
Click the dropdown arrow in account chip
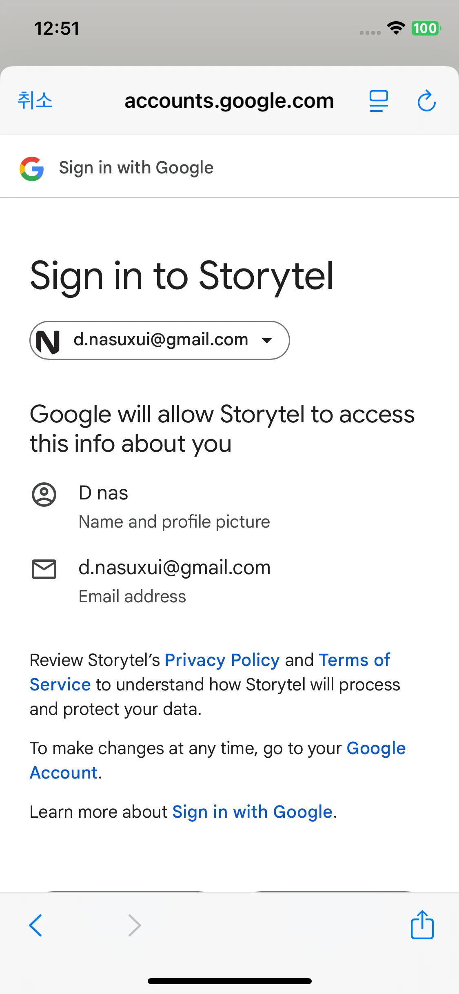[267, 341]
